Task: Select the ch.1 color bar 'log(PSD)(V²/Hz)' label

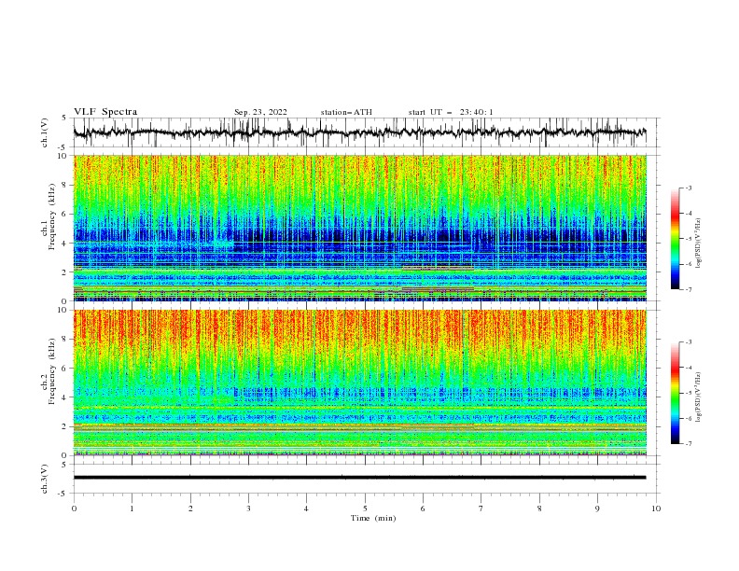Action: (699, 244)
